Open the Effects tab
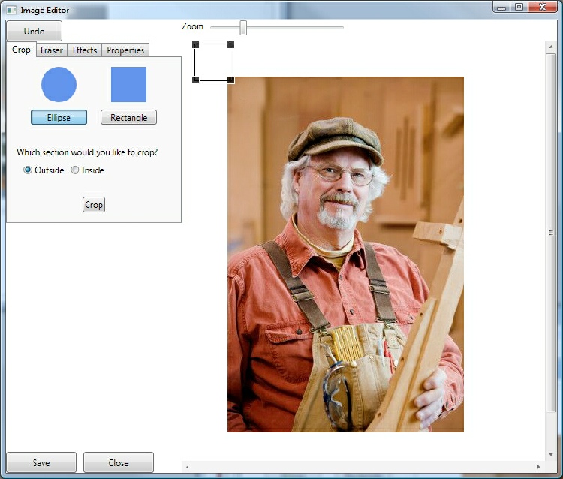 [85, 50]
